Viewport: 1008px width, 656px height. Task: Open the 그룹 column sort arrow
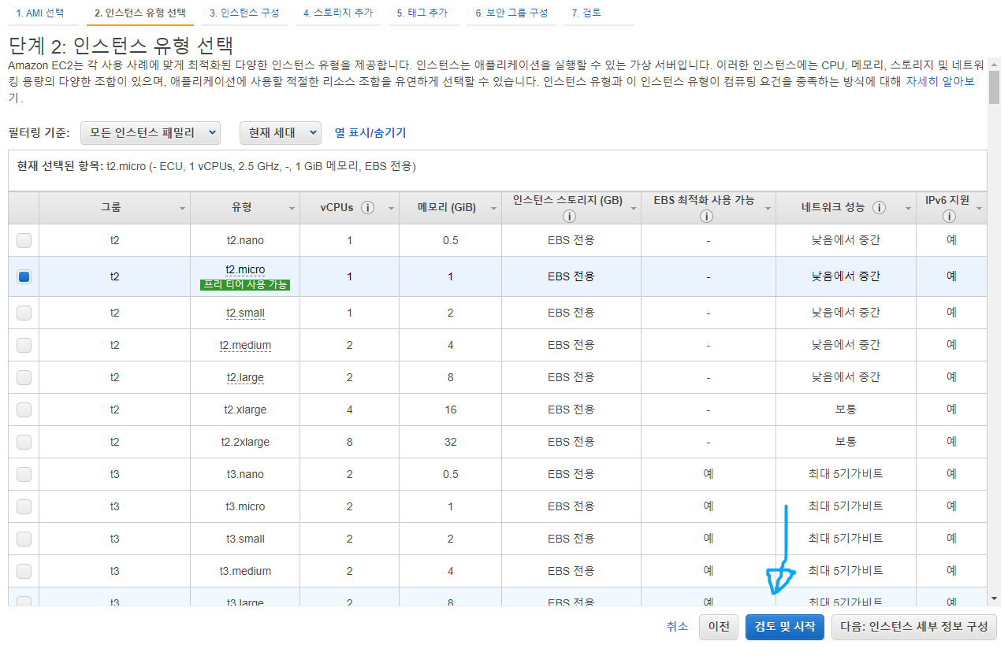tap(182, 209)
